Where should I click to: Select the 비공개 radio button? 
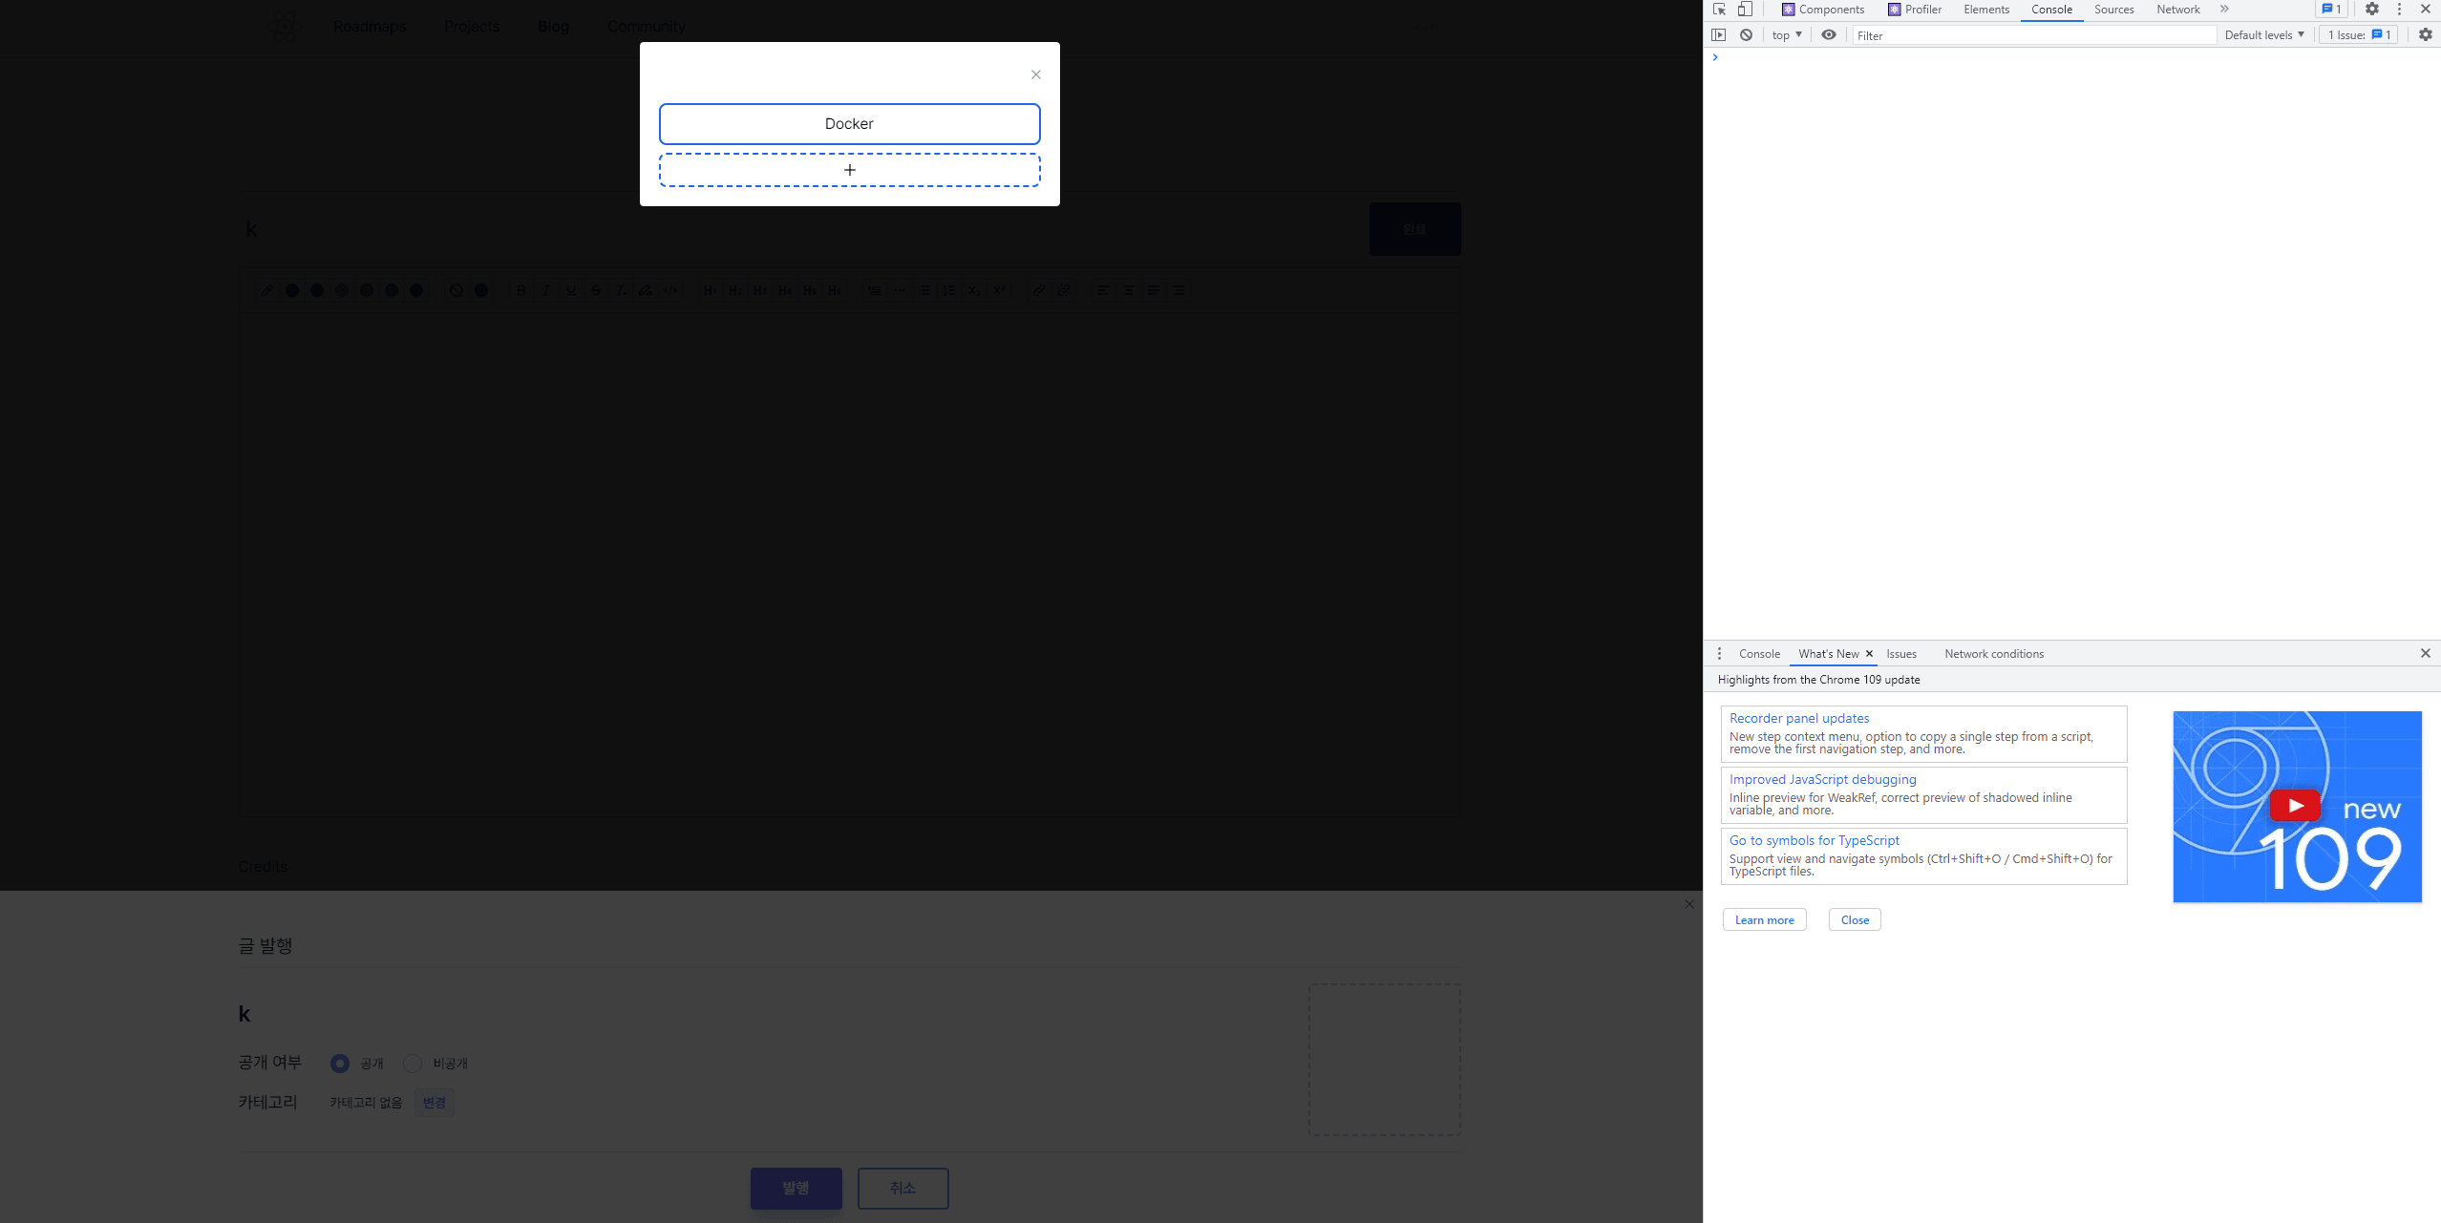413,1064
